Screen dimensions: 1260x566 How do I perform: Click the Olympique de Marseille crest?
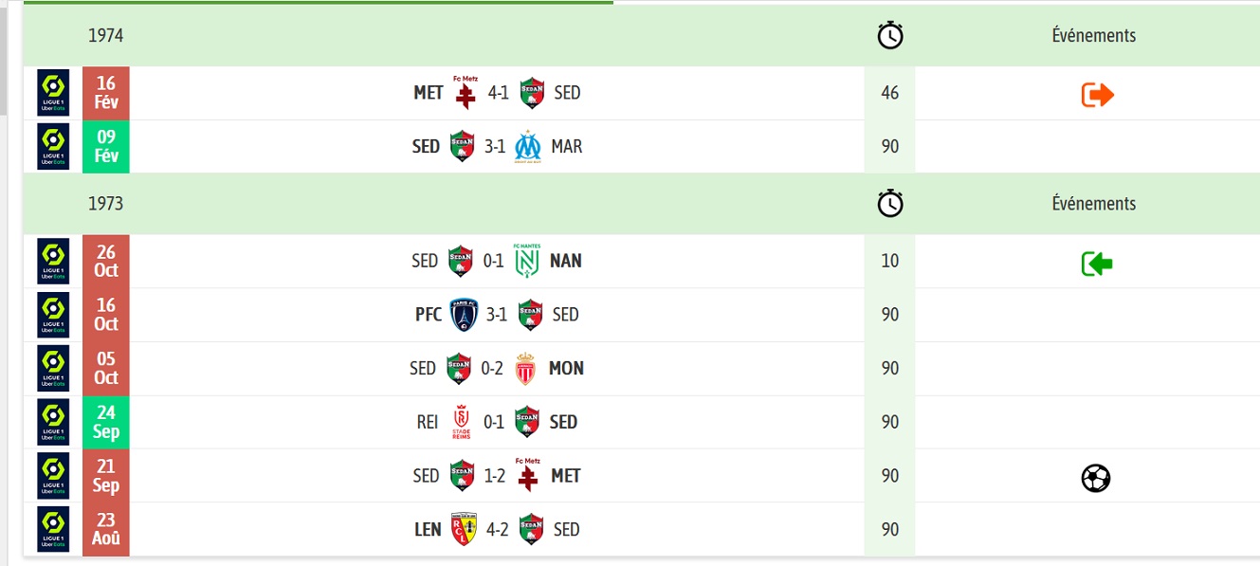tap(528, 147)
